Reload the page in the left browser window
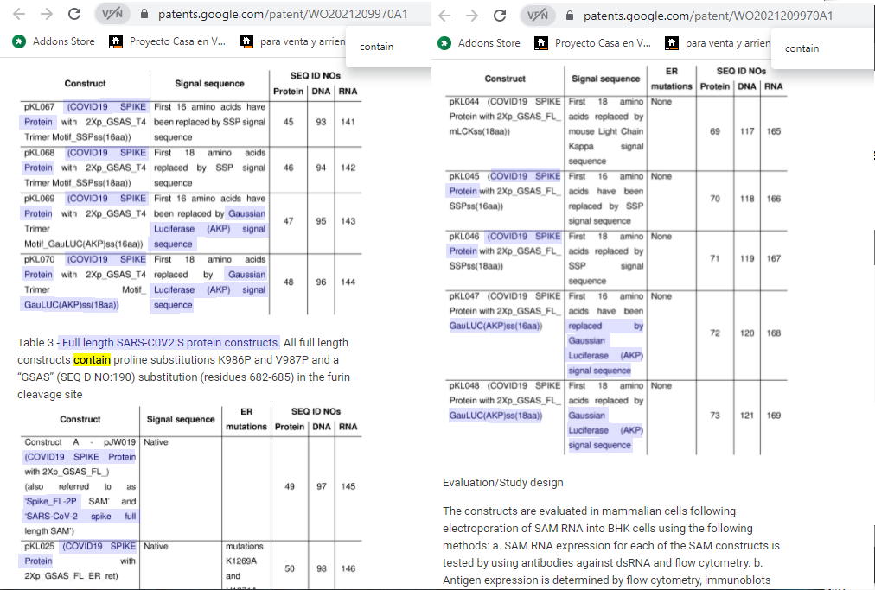Screen dimensions: 875x590 (x=74, y=15)
